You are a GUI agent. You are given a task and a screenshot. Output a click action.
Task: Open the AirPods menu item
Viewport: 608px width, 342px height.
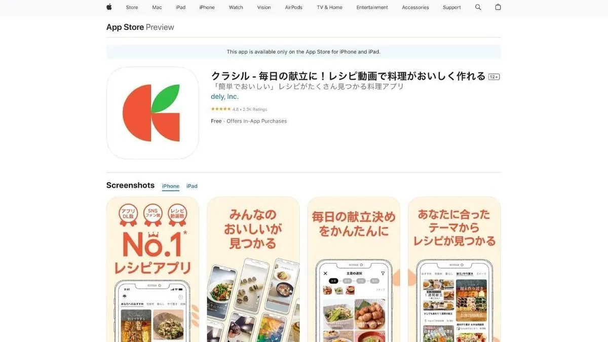[293, 8]
